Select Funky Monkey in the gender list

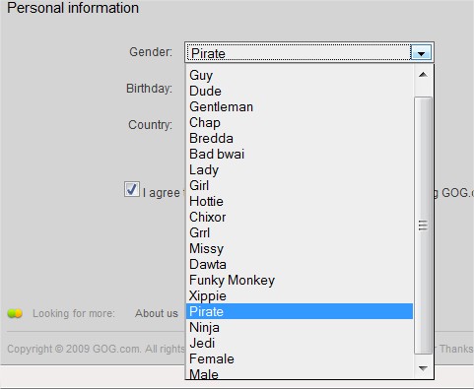(x=300, y=280)
